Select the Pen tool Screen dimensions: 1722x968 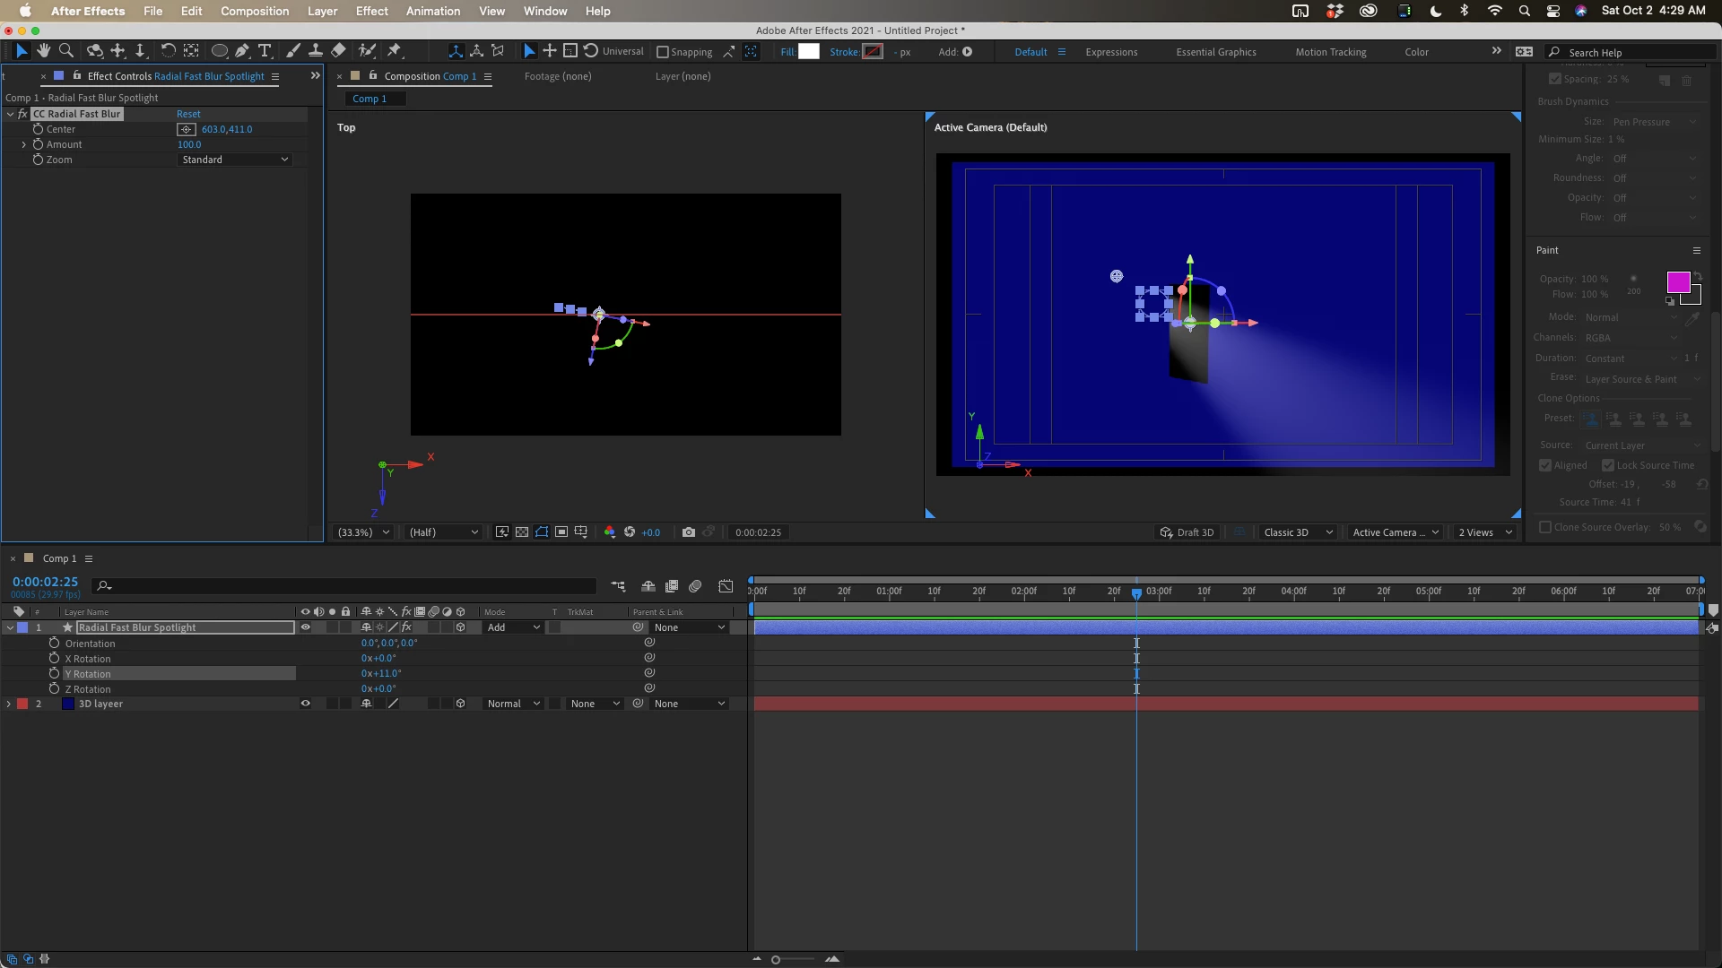242,51
